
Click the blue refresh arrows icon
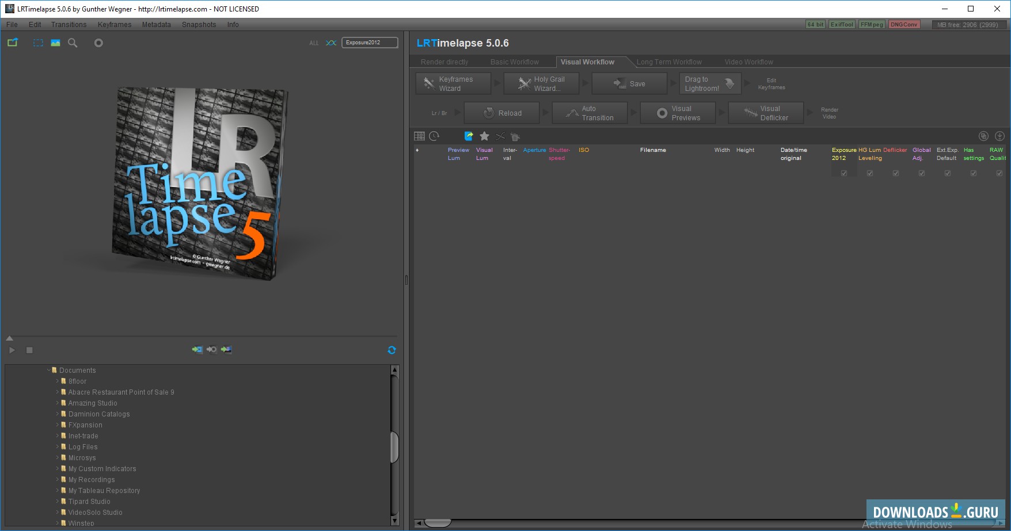[x=392, y=350]
